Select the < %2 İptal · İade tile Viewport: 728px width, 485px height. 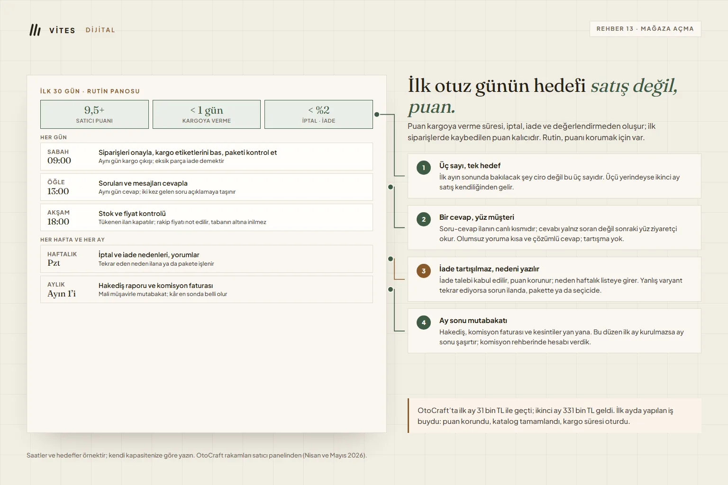pos(318,114)
